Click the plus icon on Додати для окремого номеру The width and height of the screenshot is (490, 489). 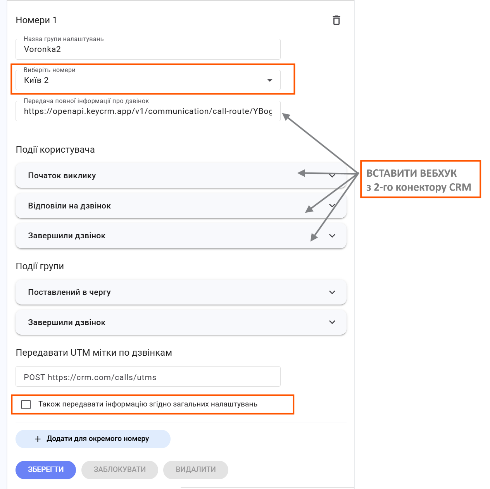point(38,439)
